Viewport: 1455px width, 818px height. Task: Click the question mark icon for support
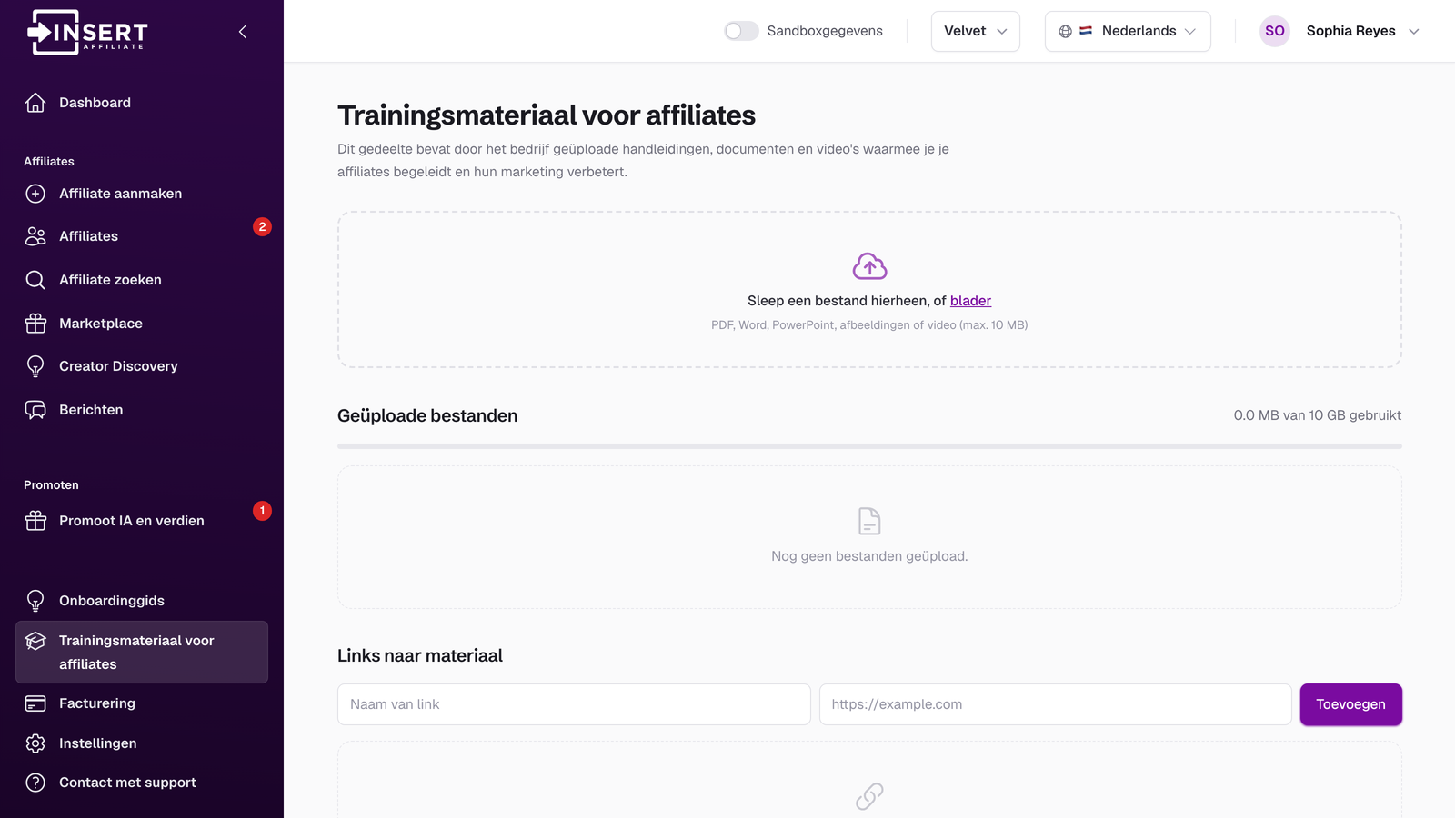tap(35, 783)
